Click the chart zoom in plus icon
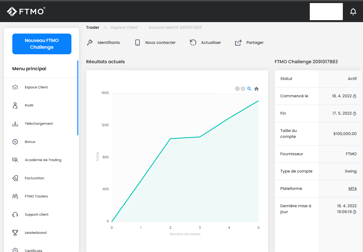Image resolution: width=363 pixels, height=252 pixels. (237, 89)
